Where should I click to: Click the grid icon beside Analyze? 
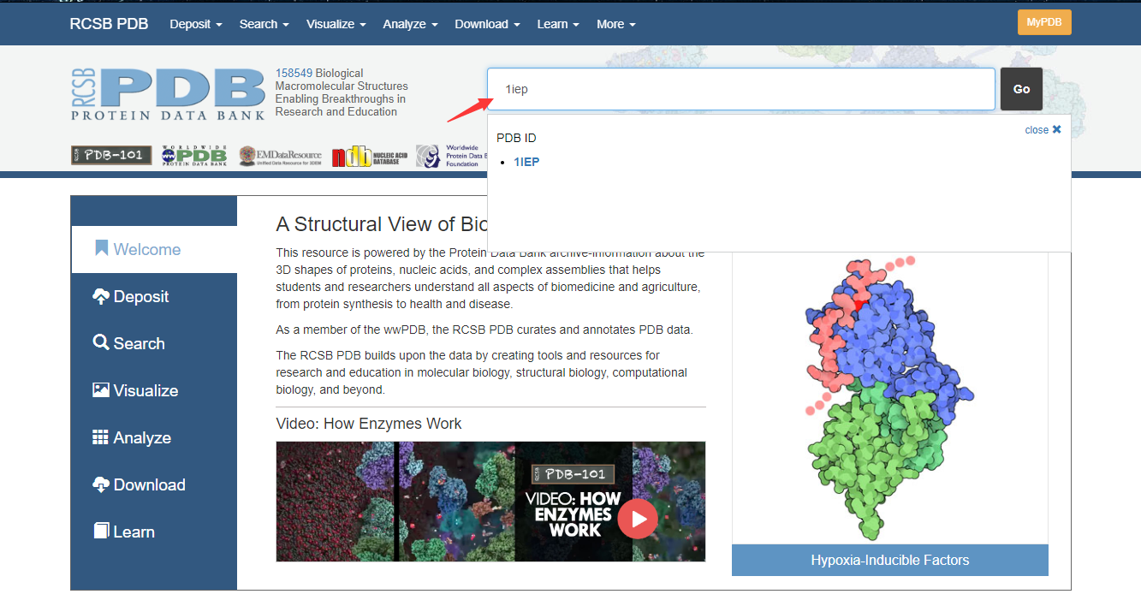(x=101, y=437)
